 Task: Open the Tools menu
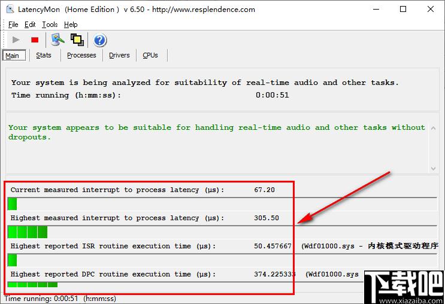click(x=50, y=25)
